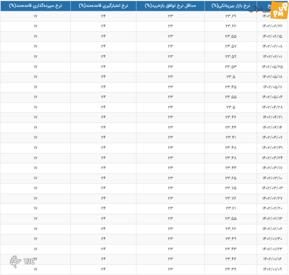Click ۲۳.۶۲ in the ۱۴۰۲/۰۶/۲۲ row
This screenshot has height=275, width=289.
tap(231, 26)
